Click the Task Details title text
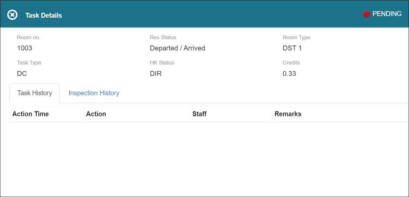Image resolution: width=409 pixels, height=197 pixels. [43, 15]
